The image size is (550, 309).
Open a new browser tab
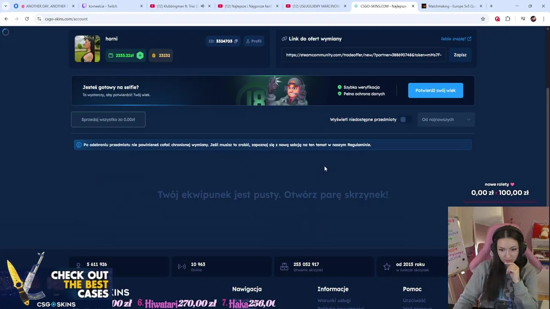click(x=491, y=6)
